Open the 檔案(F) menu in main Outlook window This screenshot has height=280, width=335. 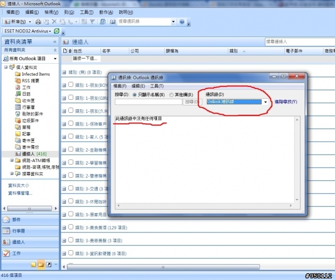(13, 12)
